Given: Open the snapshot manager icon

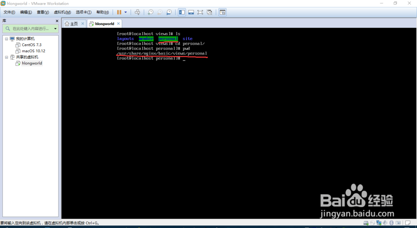Looking at the screenshot, I should click(x=169, y=12).
